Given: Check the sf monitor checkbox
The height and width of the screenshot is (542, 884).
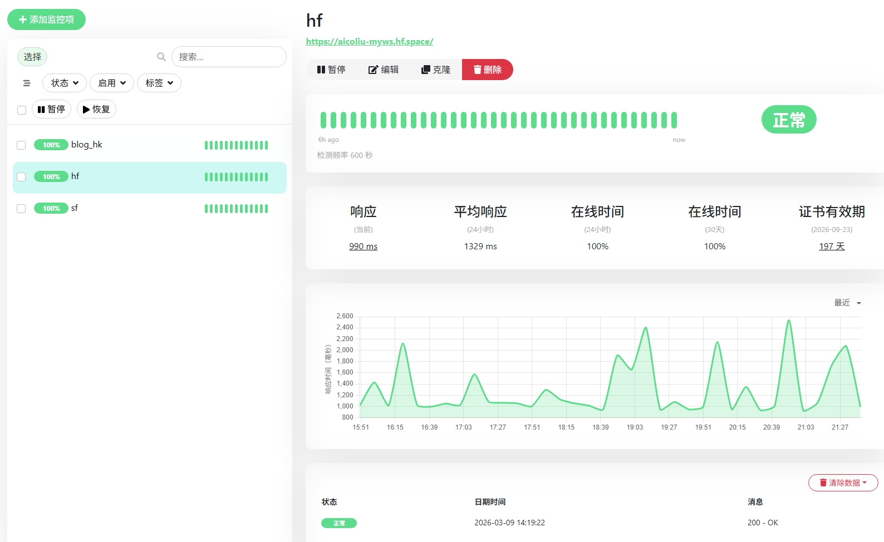Looking at the screenshot, I should pyautogui.click(x=21, y=209).
